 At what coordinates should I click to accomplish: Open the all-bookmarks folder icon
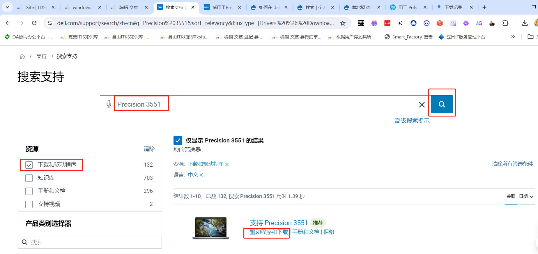pos(530,37)
